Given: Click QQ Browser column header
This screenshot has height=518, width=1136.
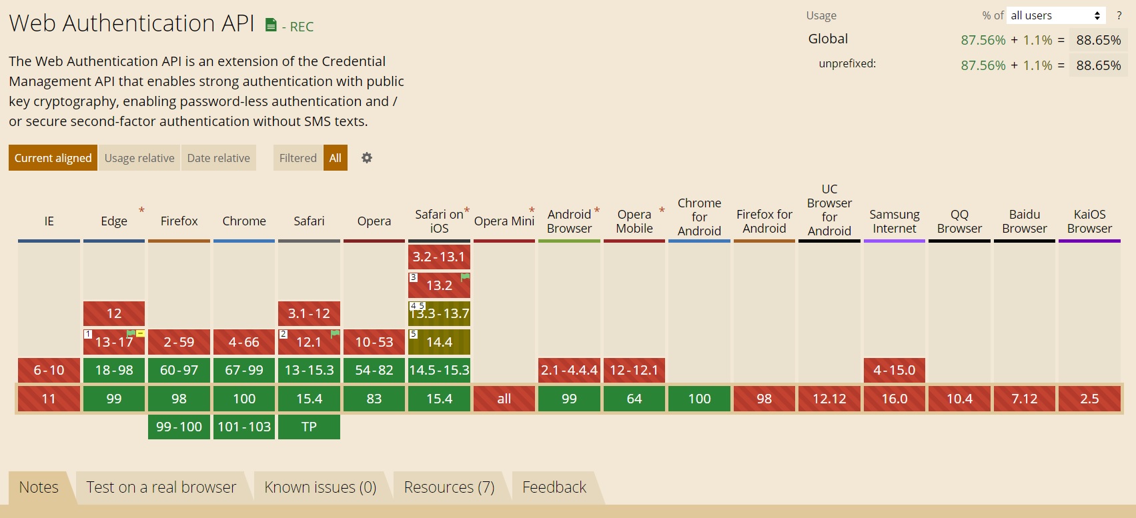Looking at the screenshot, I should [959, 221].
